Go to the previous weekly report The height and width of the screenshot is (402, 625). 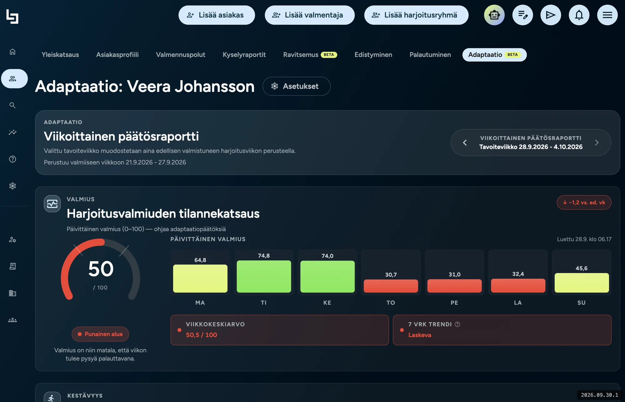tap(465, 143)
